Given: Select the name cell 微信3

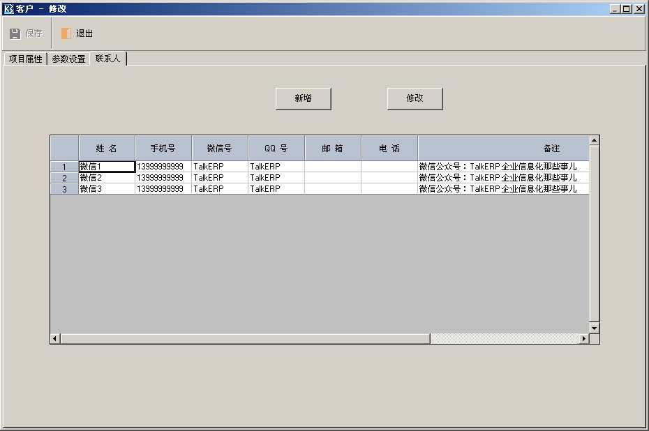Looking at the screenshot, I should point(107,188).
